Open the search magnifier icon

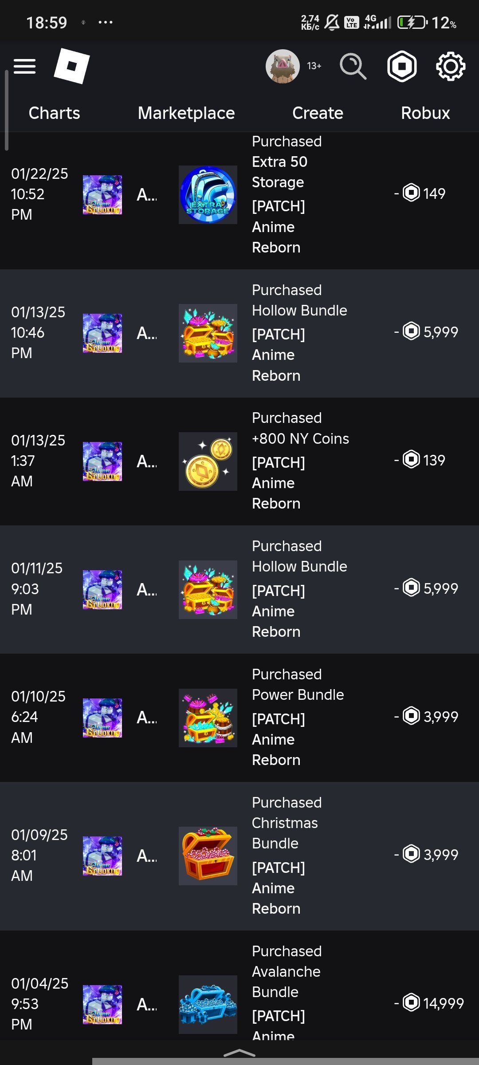pyautogui.click(x=353, y=67)
